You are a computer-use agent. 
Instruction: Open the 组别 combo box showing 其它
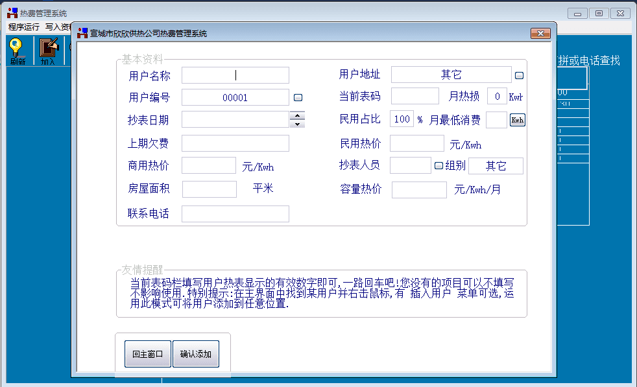pyautogui.click(x=496, y=166)
